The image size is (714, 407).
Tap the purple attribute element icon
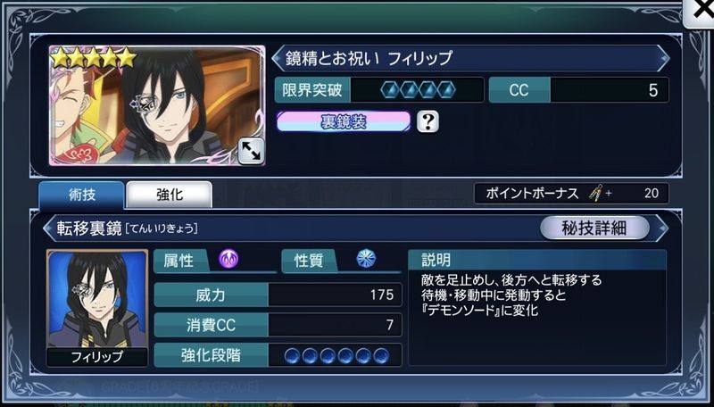(228, 260)
